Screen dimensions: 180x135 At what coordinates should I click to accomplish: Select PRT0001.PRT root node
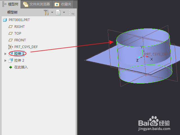tap(19, 20)
